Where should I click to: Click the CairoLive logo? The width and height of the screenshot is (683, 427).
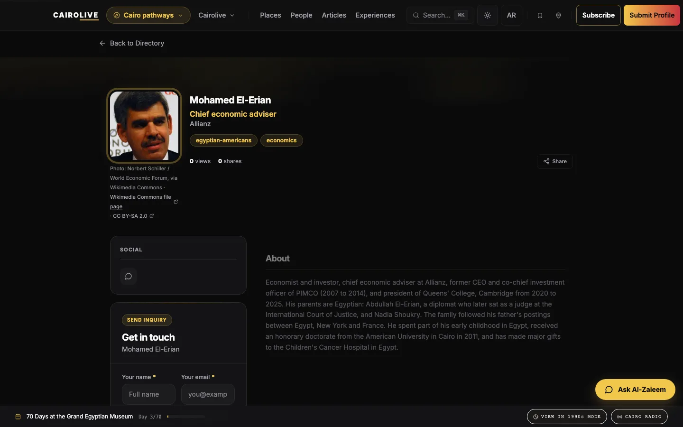tap(76, 15)
